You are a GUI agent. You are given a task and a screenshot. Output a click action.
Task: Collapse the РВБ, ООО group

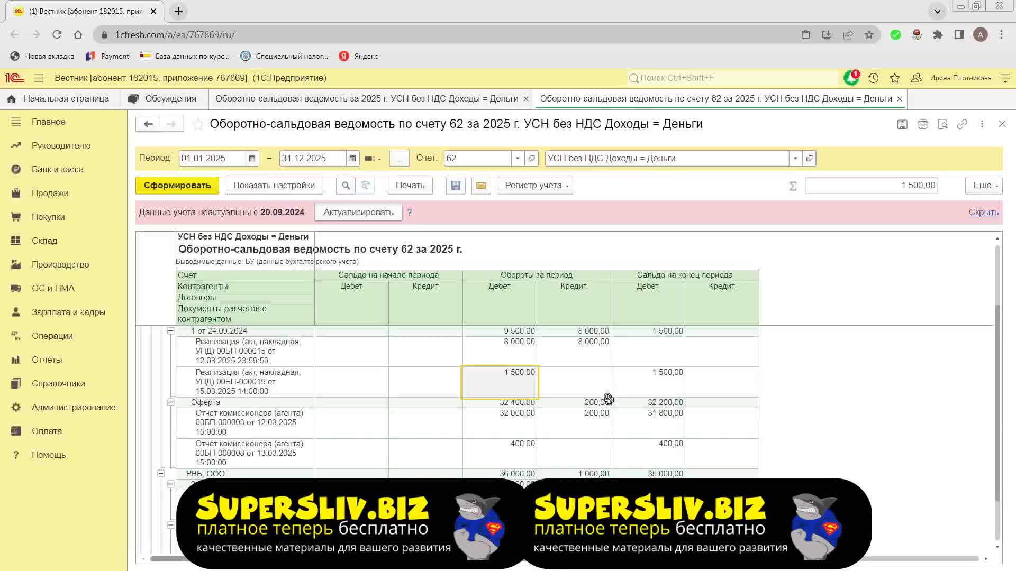tap(161, 474)
